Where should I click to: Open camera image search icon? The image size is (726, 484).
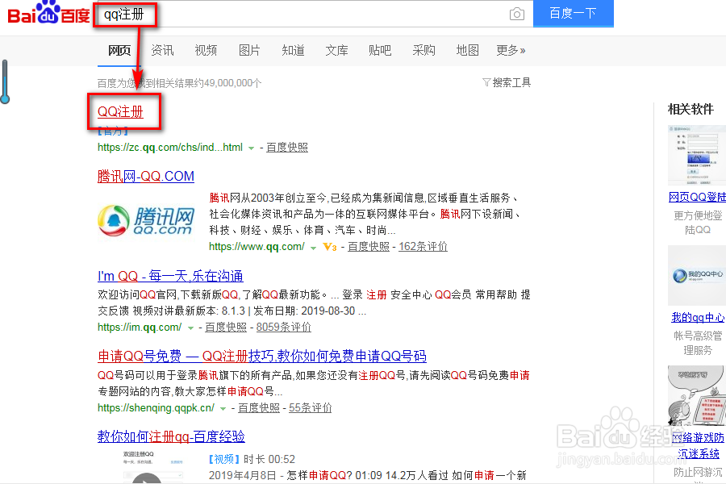pos(517,14)
